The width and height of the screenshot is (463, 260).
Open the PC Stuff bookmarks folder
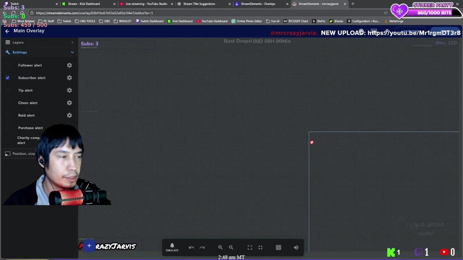pyautogui.click(x=46, y=21)
